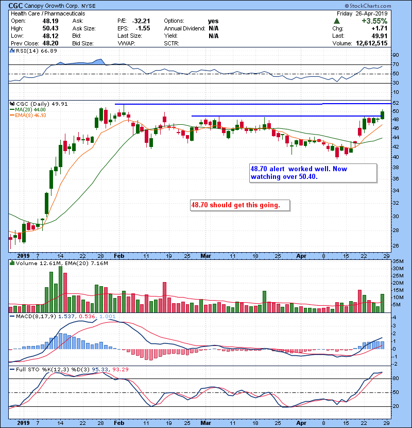Click the blue '48.70 alert worked well' annotation
Screen dimensions: 412x428
pos(313,173)
